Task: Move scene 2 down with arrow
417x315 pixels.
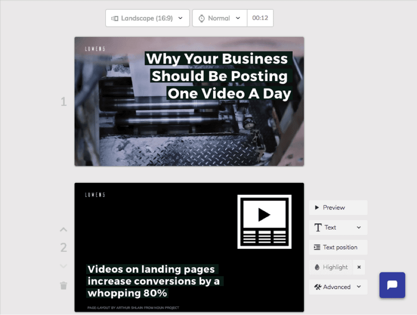Action: [63, 266]
